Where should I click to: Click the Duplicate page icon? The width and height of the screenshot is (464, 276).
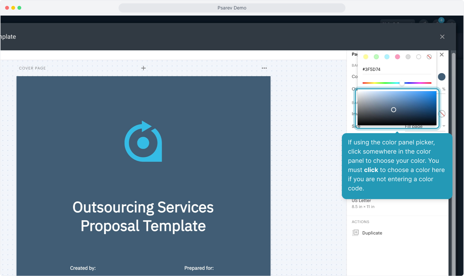[x=355, y=233]
